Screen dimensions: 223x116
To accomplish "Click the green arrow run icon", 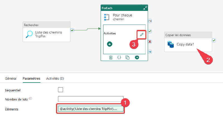I will pyautogui.click(x=137, y=57).
